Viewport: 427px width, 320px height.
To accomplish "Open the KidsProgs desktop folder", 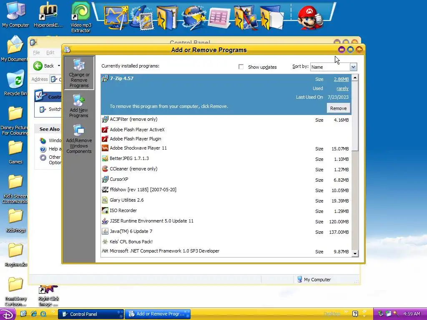I will (x=15, y=221).
